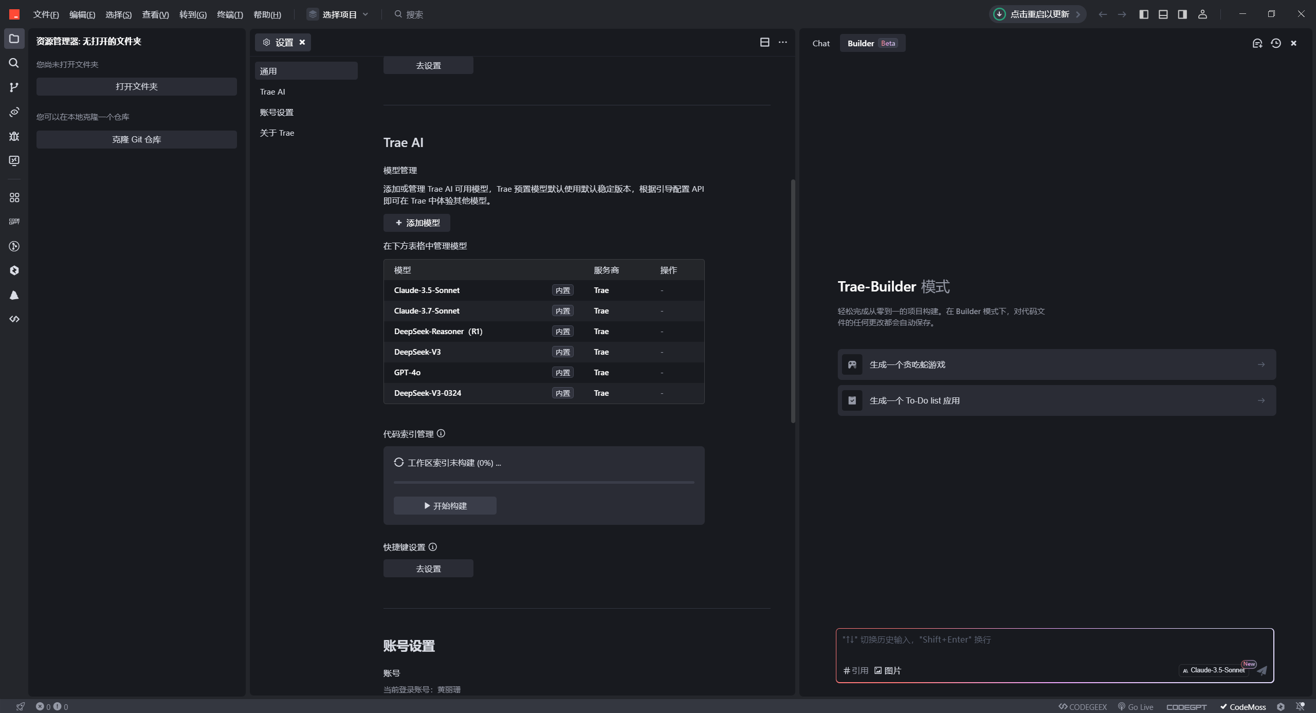Click the account profile icon
The width and height of the screenshot is (1316, 713).
pos(1202,14)
